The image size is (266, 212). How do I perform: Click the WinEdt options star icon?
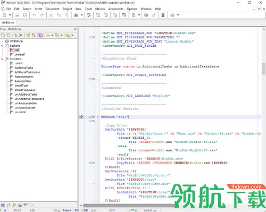(x=172, y=15)
